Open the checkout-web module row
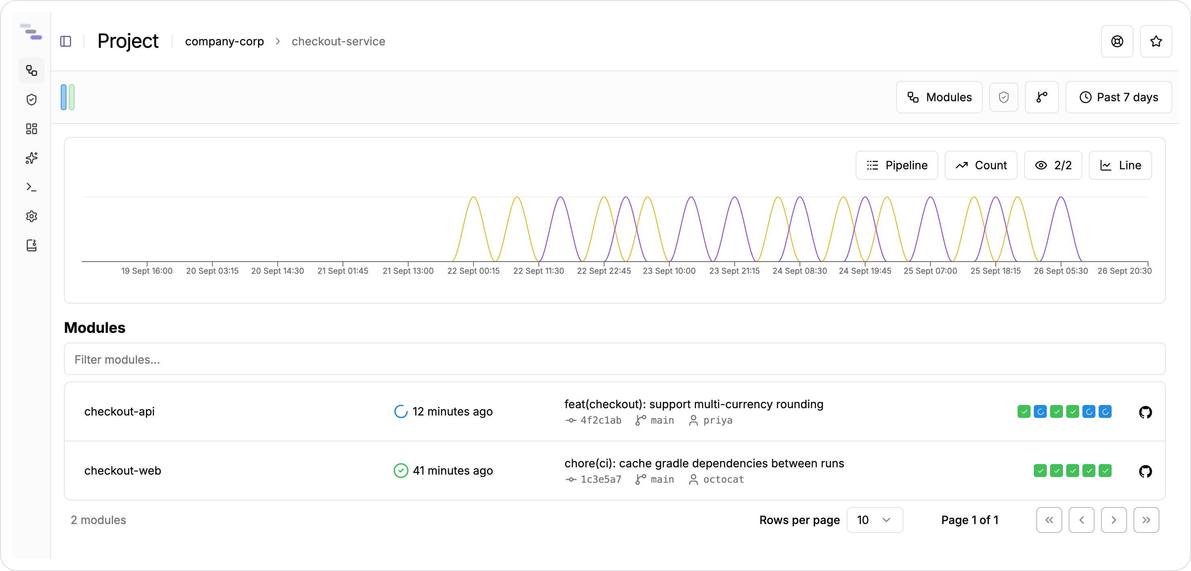Viewport: 1191px width, 571px height. pos(614,471)
